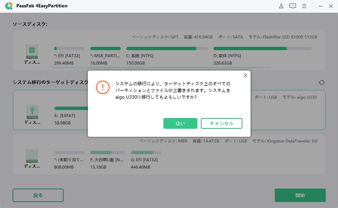Image resolution: width=338 pixels, height=208 pixels.
Task: Minimize the PassFab window
Action: 320,6
